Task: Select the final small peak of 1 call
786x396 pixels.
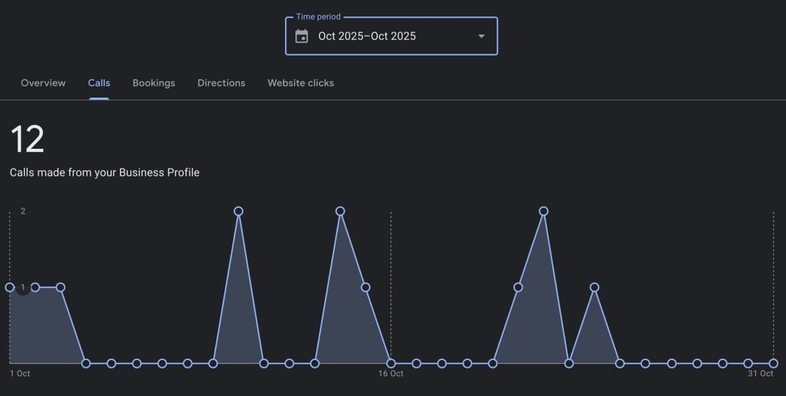Action: (594, 287)
